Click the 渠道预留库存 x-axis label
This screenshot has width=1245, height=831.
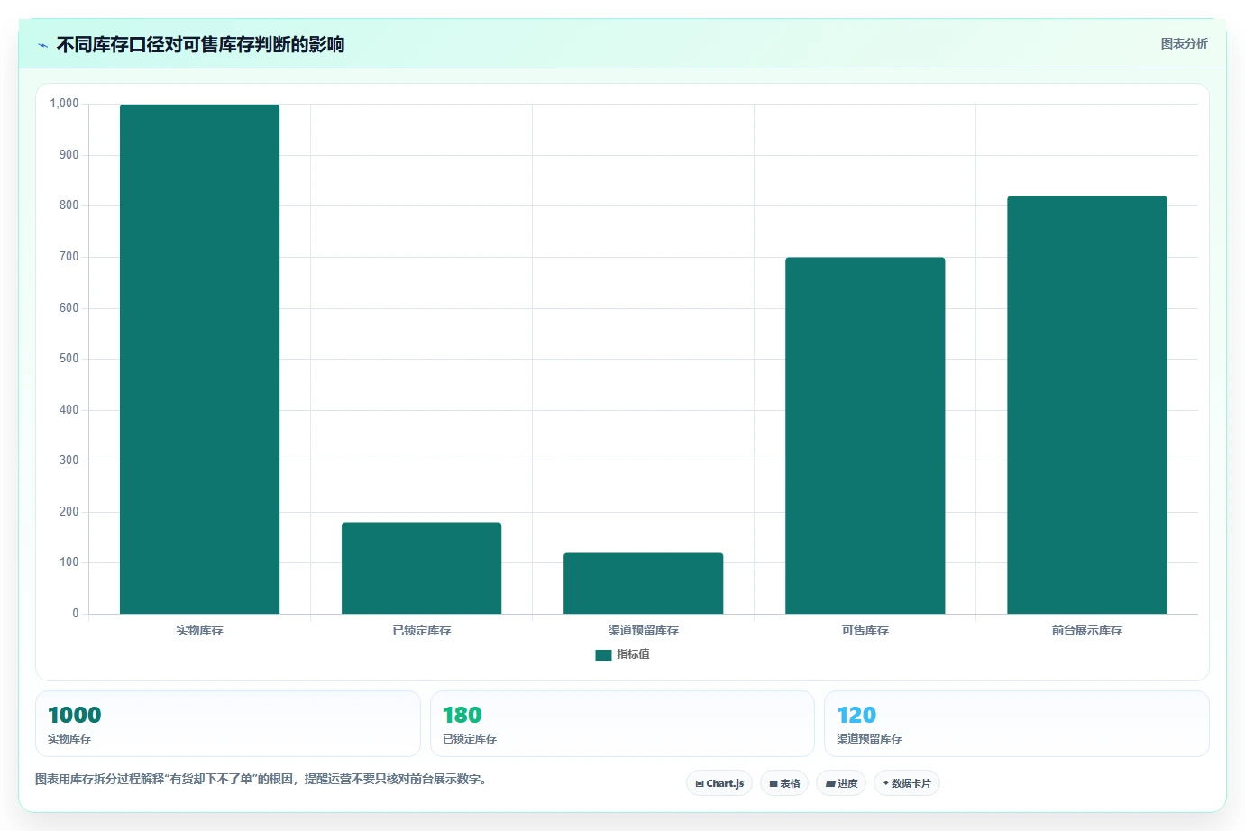tap(643, 631)
